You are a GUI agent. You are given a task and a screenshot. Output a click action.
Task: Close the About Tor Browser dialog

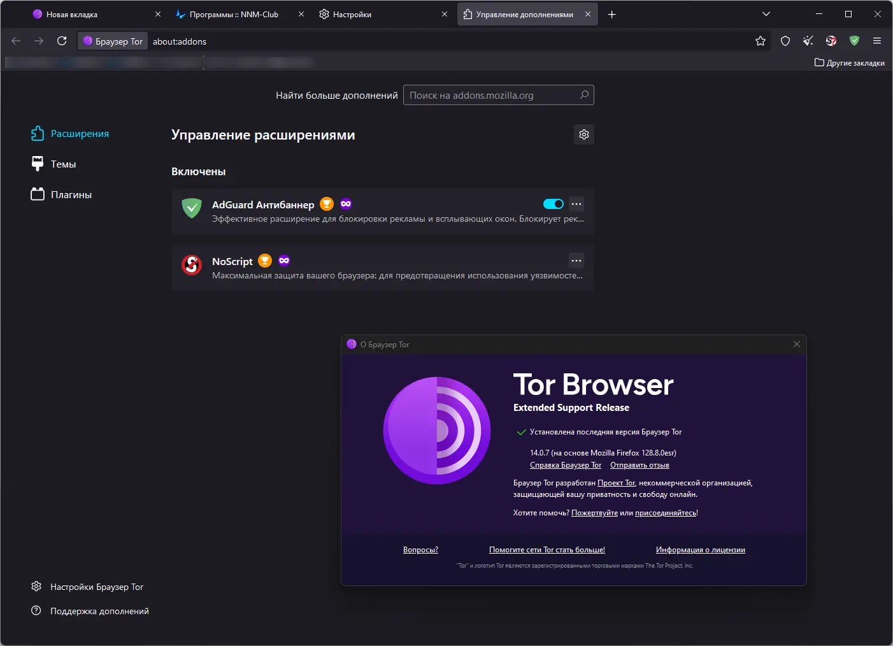pos(797,344)
